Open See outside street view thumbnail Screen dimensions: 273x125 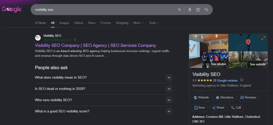tap(248, 60)
